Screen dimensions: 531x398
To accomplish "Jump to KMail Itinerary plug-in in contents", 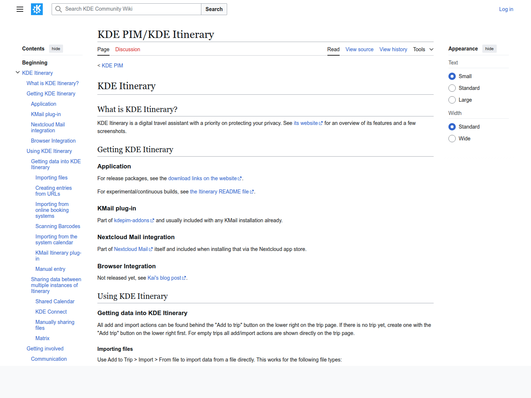I will click(x=58, y=256).
